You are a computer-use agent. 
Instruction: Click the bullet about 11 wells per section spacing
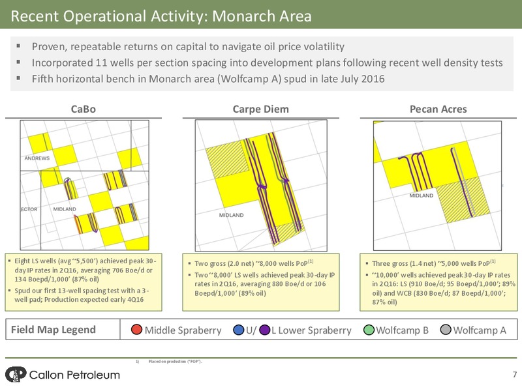[x=268, y=63]
